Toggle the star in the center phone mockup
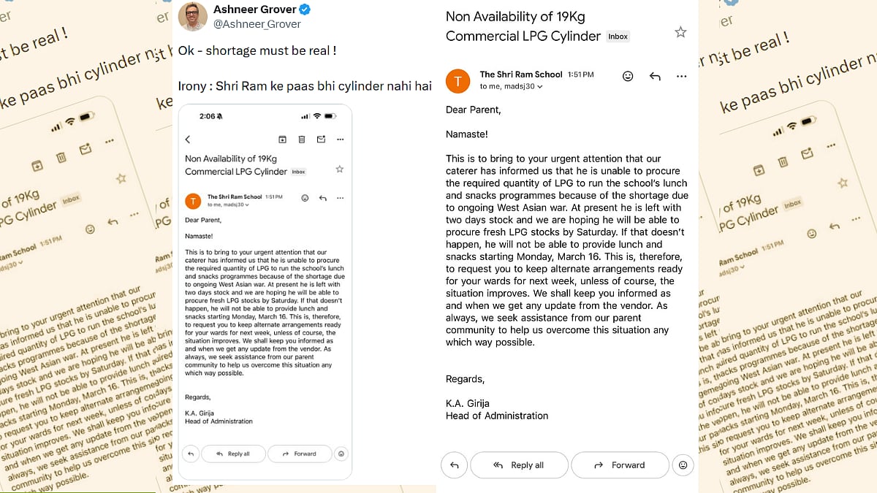The width and height of the screenshot is (877, 493). (339, 169)
